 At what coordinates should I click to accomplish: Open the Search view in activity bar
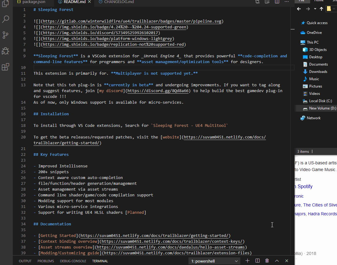point(5,19)
